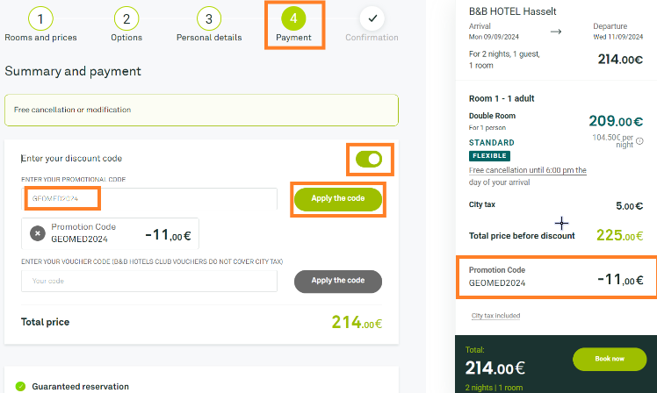
Task: Click the step 4 Payment circle
Action: [x=293, y=18]
